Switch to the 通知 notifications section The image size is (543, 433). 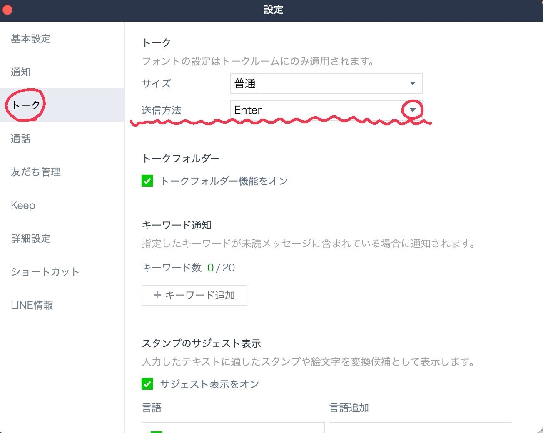(x=20, y=72)
